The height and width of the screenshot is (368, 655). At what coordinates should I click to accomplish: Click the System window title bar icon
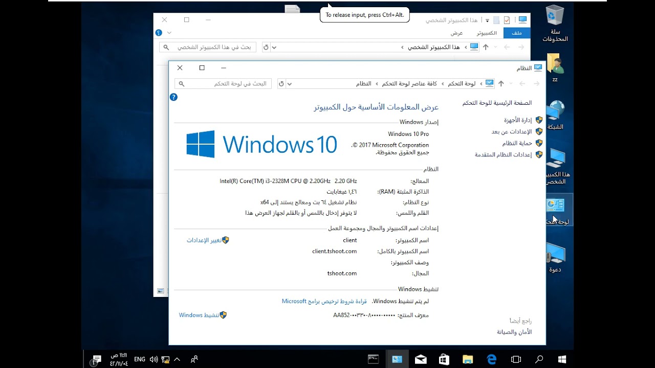[x=538, y=68]
